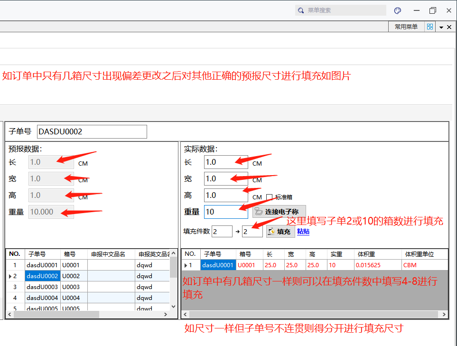Click the 子单号 input field DASDU0002
Image resolution: width=457 pixels, height=346 pixels.
click(92, 132)
